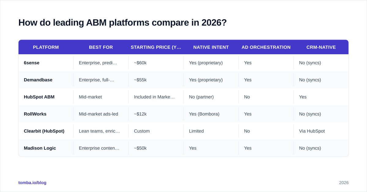Click the ~$50k price cell

pos(156,148)
